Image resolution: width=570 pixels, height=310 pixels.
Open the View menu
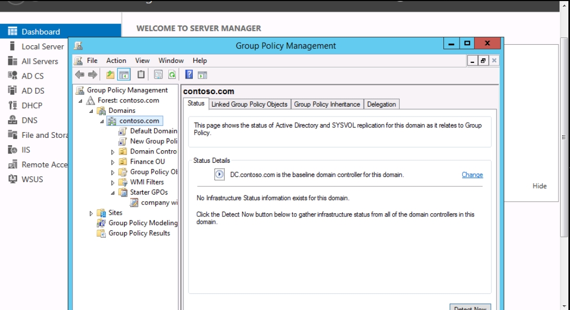142,61
